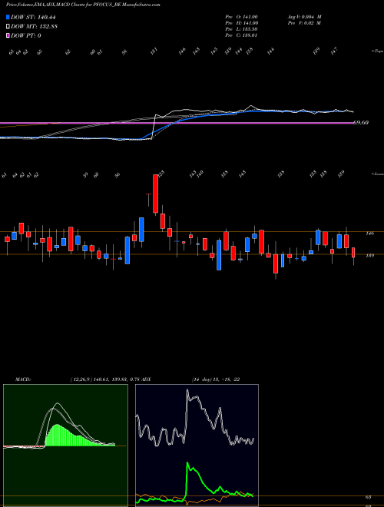Click the 'Pre V: 0.02 M' volume text
The width and height of the screenshot is (384, 507).
click(304, 23)
